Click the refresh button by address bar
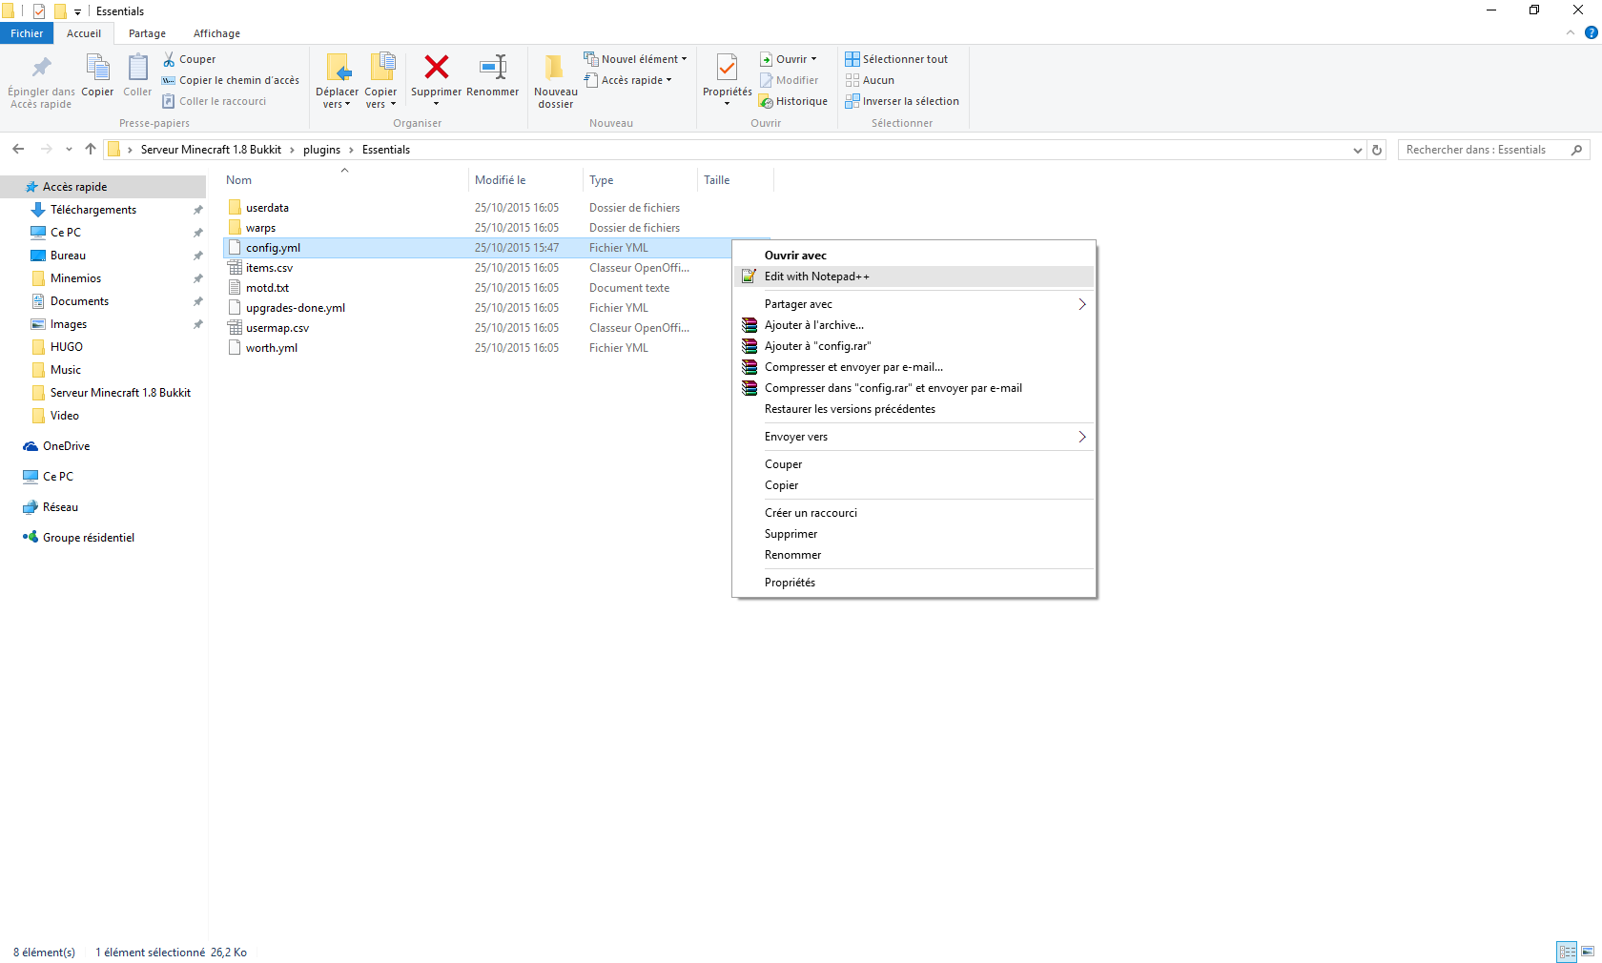 (1377, 150)
